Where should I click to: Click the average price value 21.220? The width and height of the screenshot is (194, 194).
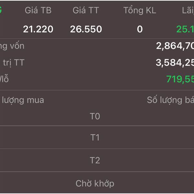click(x=38, y=29)
